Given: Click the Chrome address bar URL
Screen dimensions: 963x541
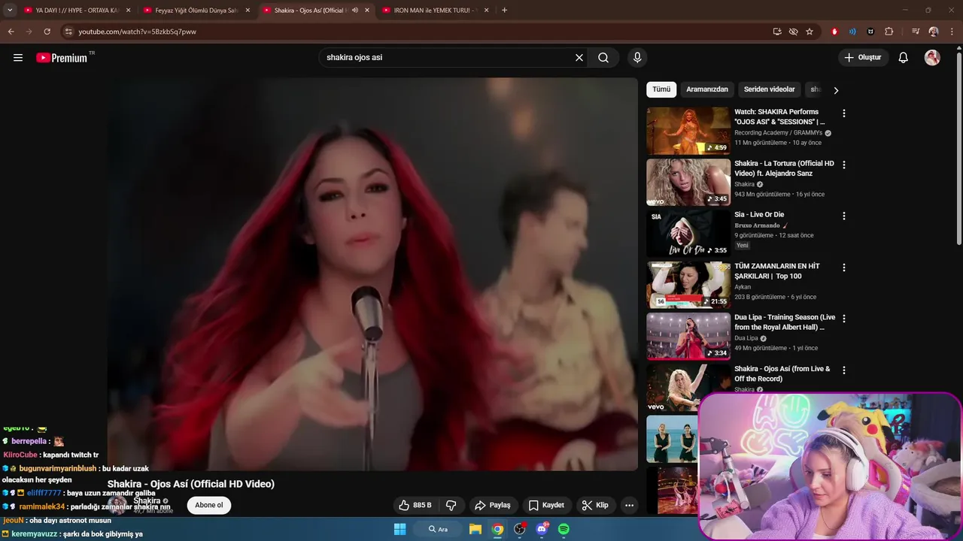Looking at the screenshot, I should [x=137, y=32].
